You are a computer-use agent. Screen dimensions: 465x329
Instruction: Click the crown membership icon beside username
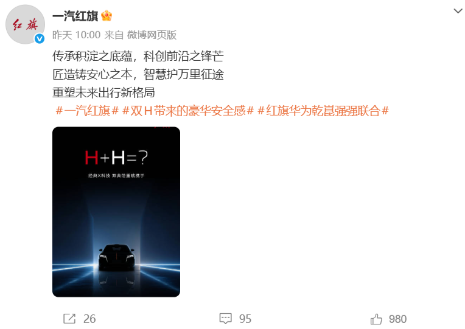click(x=107, y=16)
